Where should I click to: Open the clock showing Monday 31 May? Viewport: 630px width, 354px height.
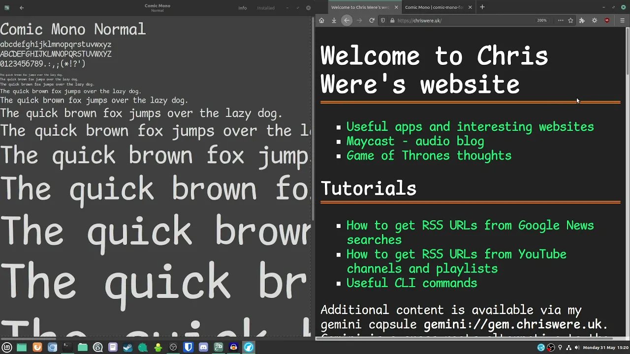coord(605,348)
